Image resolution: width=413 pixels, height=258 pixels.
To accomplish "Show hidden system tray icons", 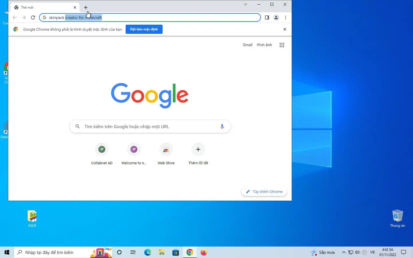I will click(344, 252).
